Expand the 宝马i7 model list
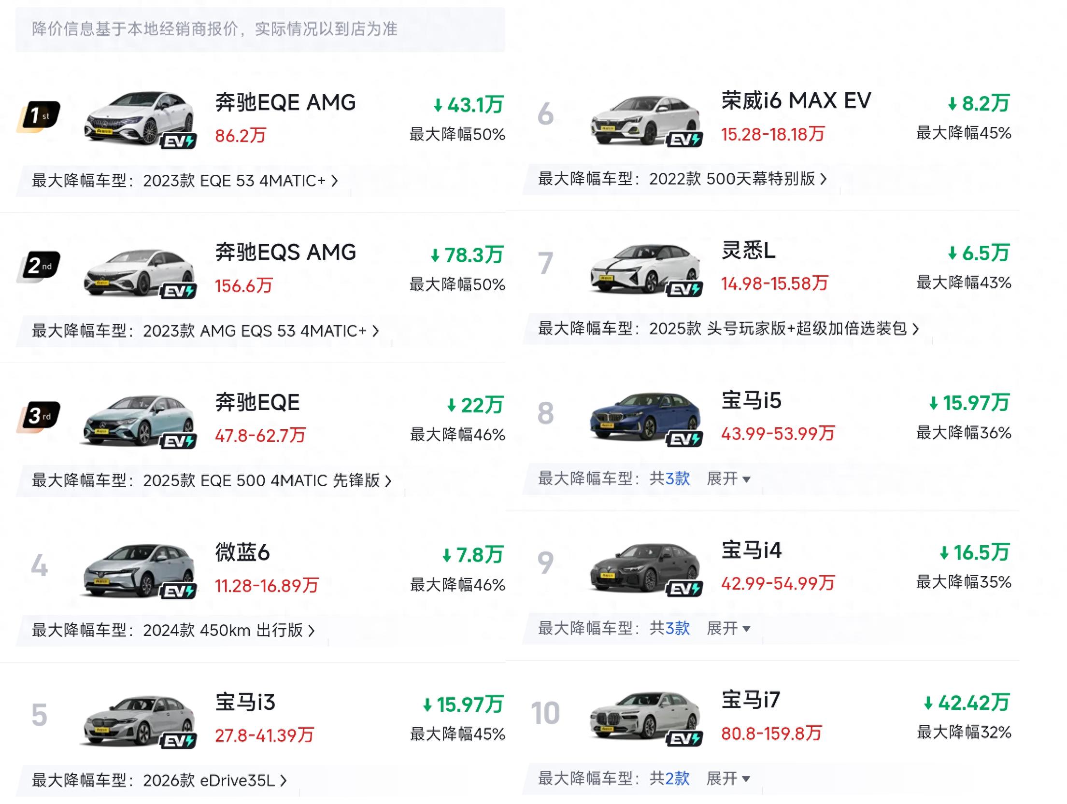 728,778
